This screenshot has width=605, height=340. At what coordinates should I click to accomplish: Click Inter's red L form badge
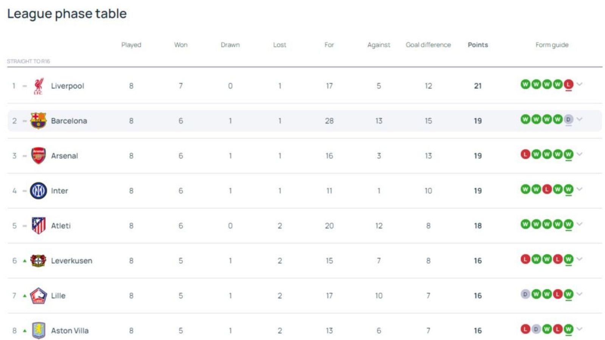tap(547, 189)
